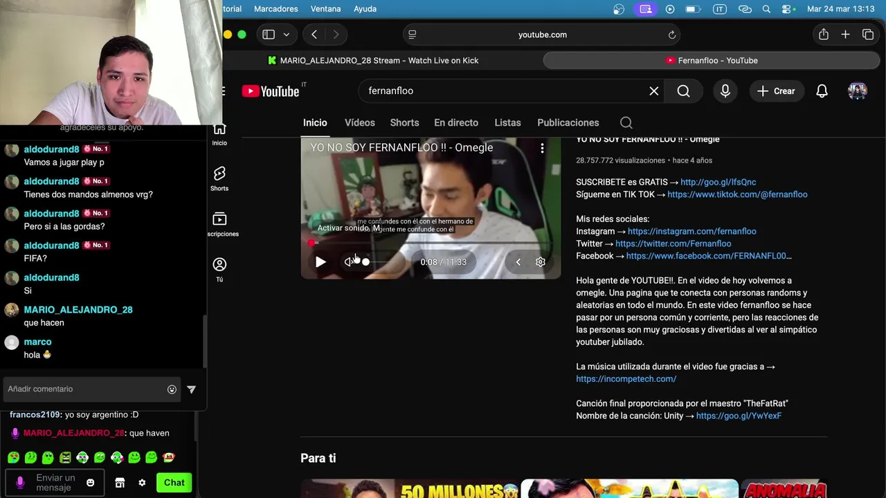Open the video player settings gear
Viewport: 886px width, 498px height.
tap(541, 262)
